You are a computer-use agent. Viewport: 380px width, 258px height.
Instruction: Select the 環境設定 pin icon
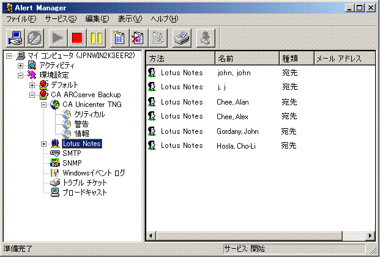tap(32, 75)
